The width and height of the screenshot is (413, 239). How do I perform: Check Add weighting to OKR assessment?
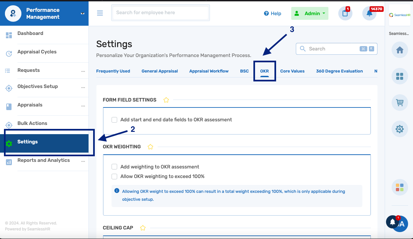pyautogui.click(x=114, y=167)
